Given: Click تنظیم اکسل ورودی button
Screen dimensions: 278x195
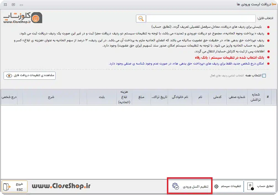Looking at the screenshot, I should coord(190,186).
